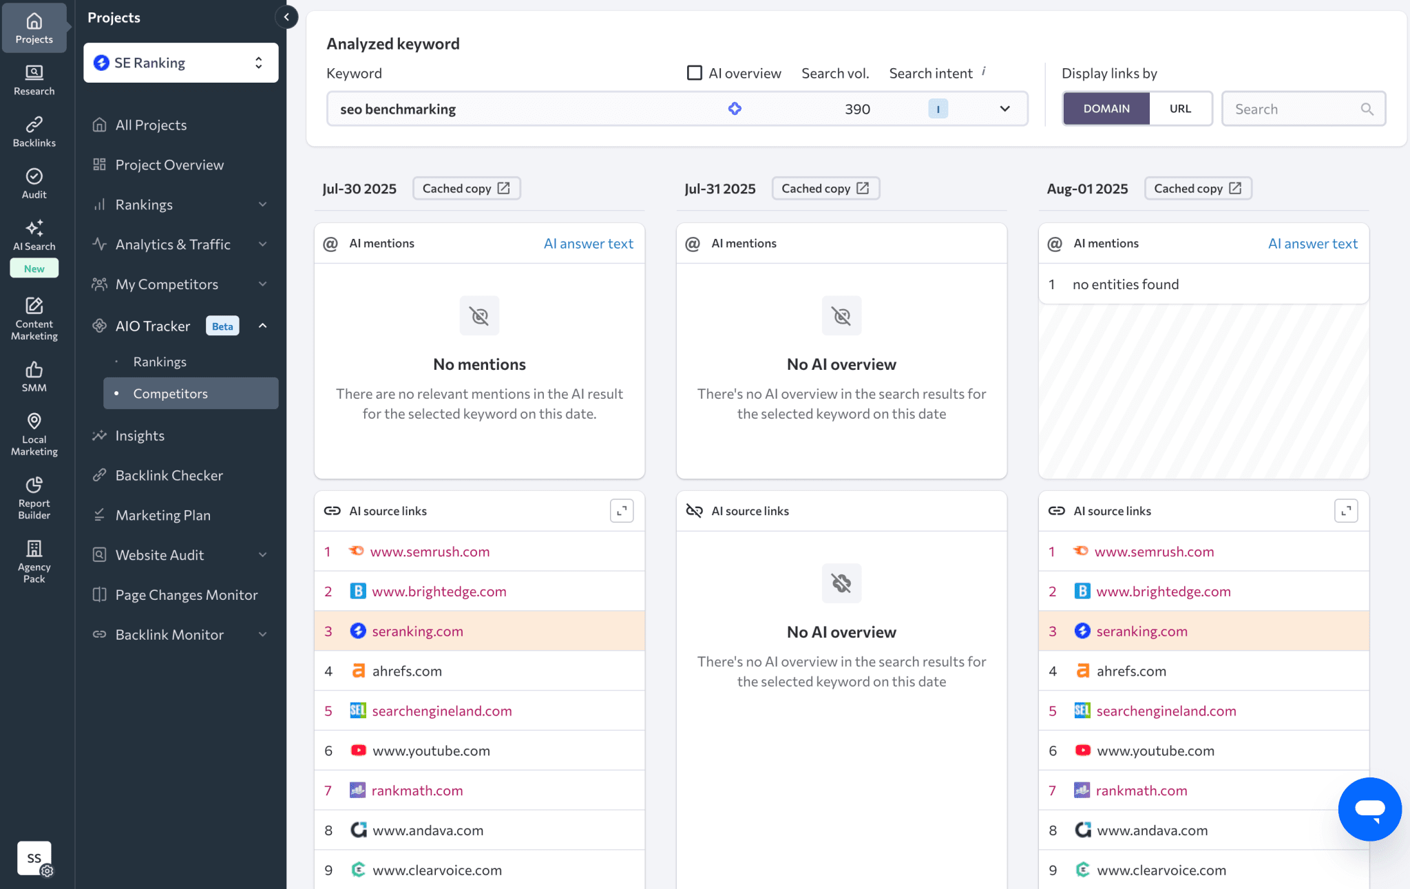This screenshot has height=889, width=1410.
Task: Collapse the AIO Tracker menu
Action: [262, 326]
